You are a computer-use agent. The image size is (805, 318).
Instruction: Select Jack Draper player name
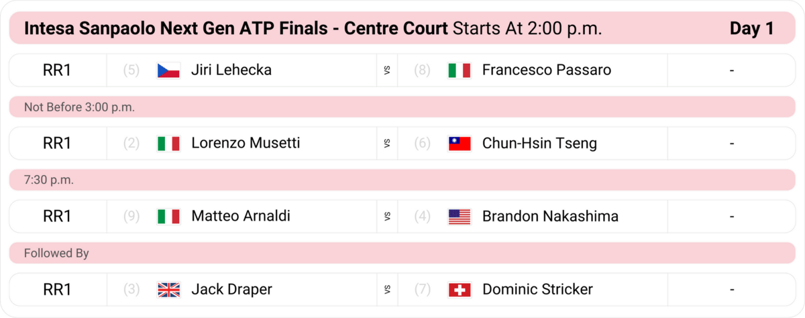pos(231,290)
